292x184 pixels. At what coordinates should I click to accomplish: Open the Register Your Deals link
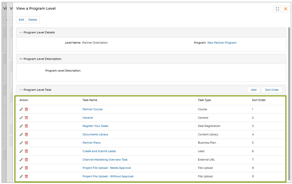(95, 126)
